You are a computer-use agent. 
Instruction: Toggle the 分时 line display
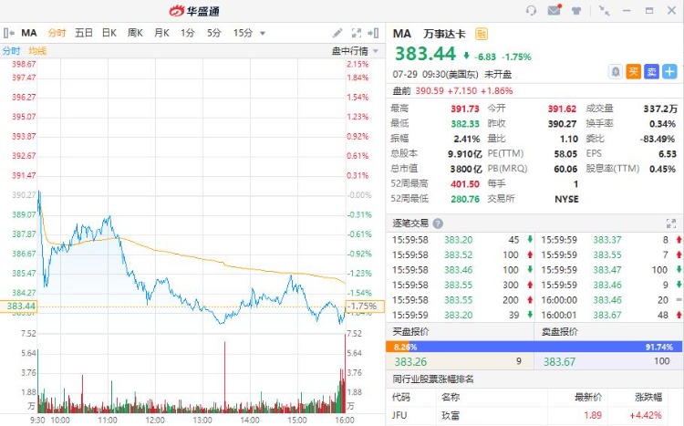(x=11, y=51)
